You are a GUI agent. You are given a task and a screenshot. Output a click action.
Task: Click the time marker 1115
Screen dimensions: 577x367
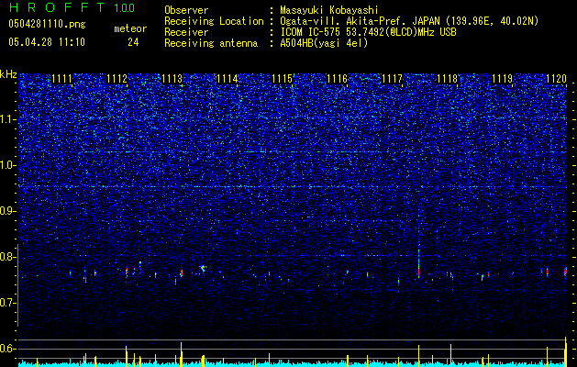(x=282, y=79)
